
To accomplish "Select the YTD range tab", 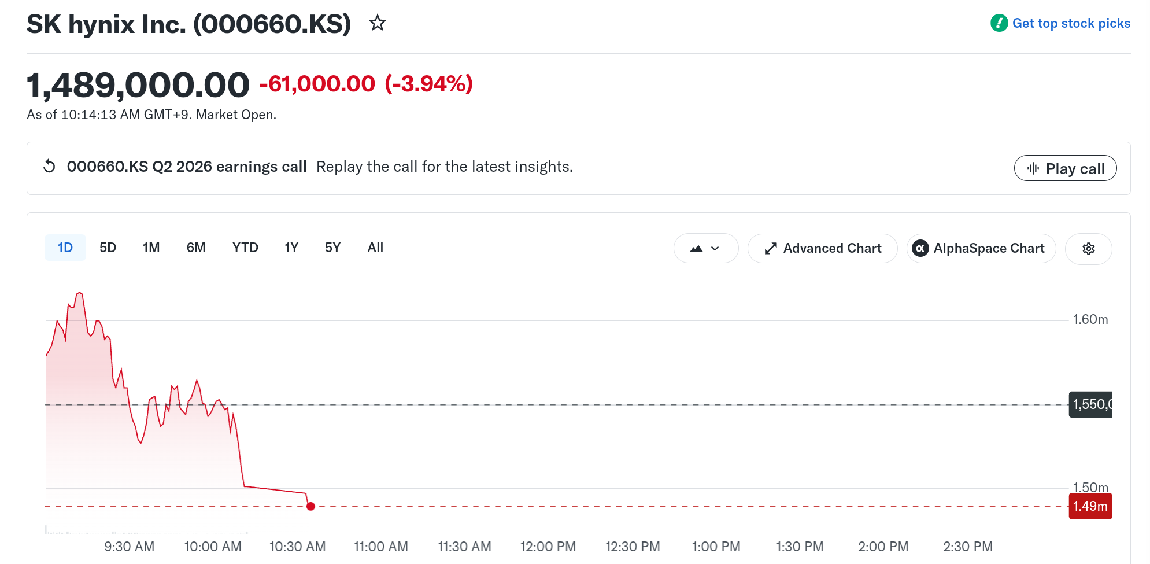I will click(x=245, y=248).
